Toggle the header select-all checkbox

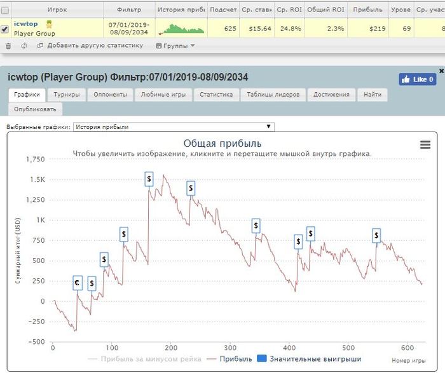5,11
